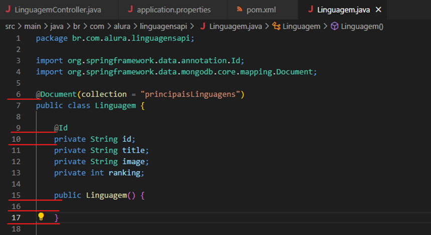The image size is (431, 235).
Task: Open the java breadcrumb segment
Action: point(57,27)
